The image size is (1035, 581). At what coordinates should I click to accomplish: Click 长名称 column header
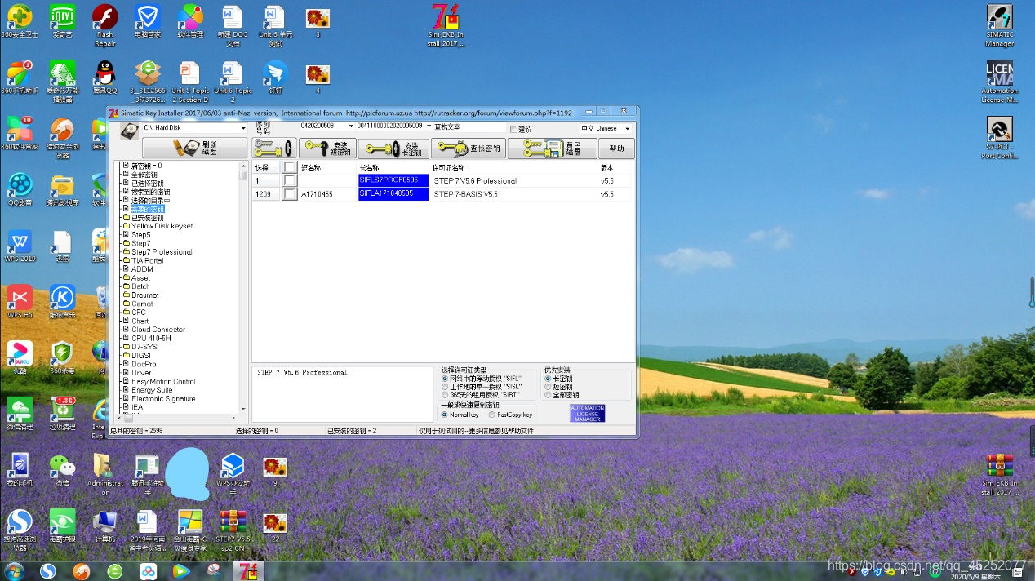[x=393, y=167]
